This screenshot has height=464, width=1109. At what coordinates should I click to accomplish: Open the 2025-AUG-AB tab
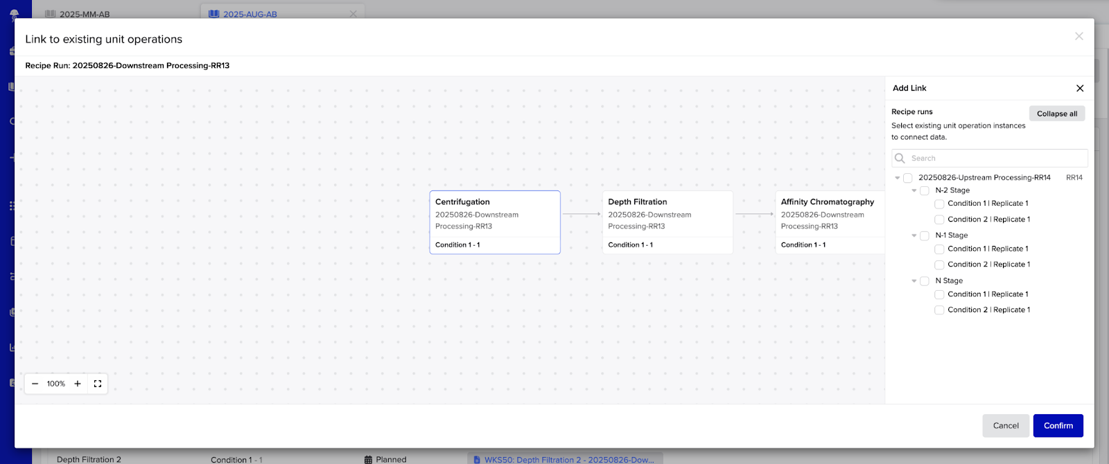point(250,14)
